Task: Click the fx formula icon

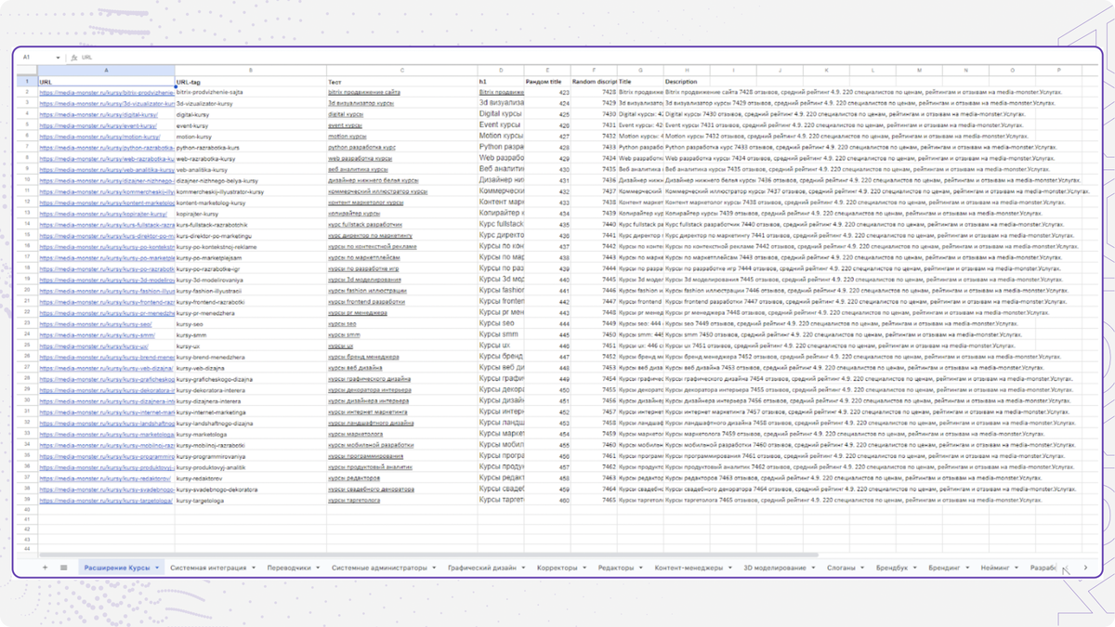Action: click(74, 58)
